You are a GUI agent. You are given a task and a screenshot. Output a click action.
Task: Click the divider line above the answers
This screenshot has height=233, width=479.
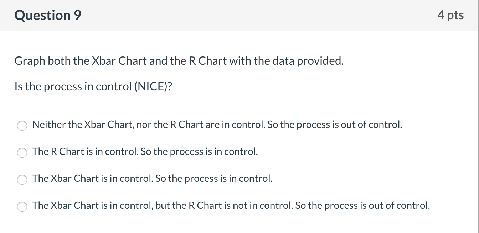tap(239, 112)
